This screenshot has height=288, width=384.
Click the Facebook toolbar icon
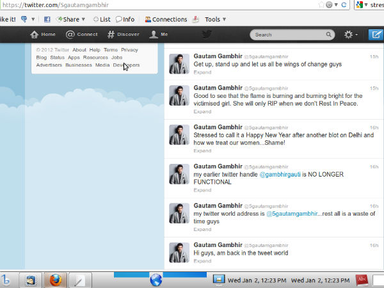point(47,19)
